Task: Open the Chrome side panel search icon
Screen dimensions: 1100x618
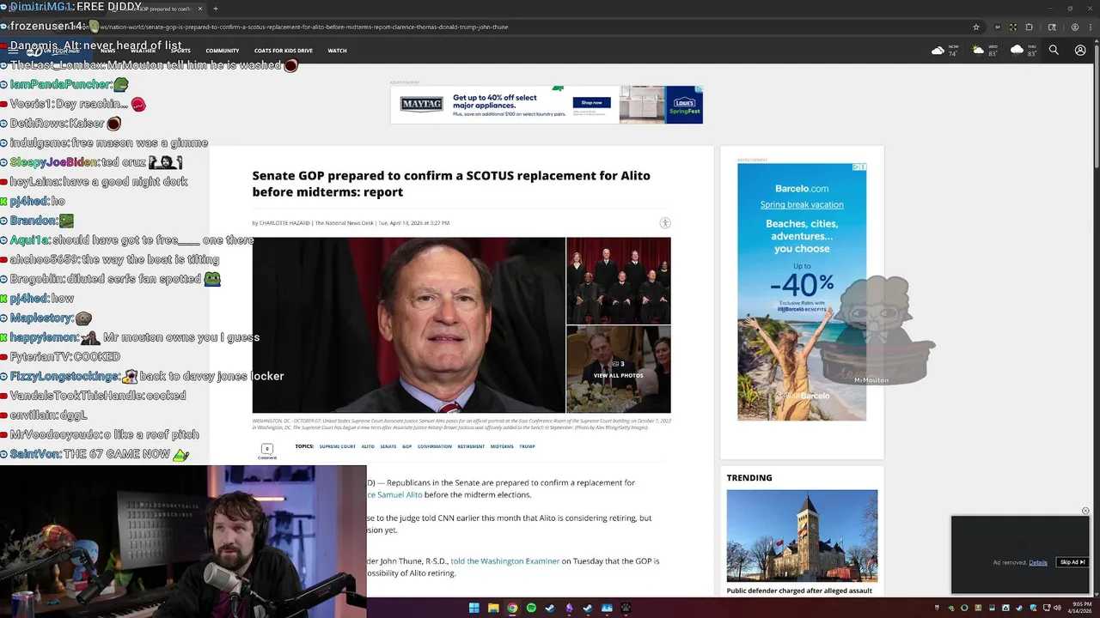Action: (x=1052, y=27)
